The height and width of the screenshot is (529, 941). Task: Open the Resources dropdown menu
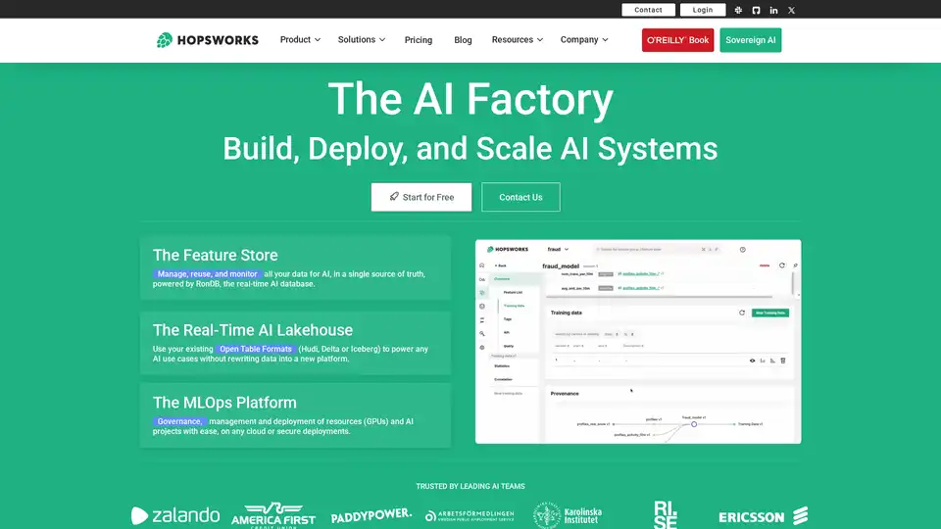pos(519,40)
